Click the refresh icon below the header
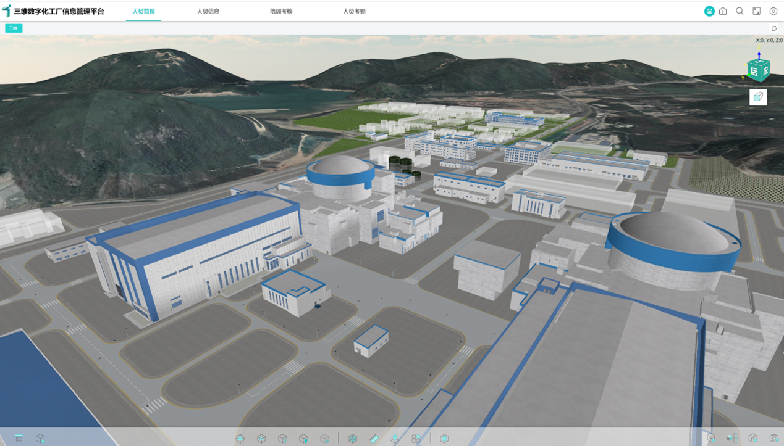 774,28
